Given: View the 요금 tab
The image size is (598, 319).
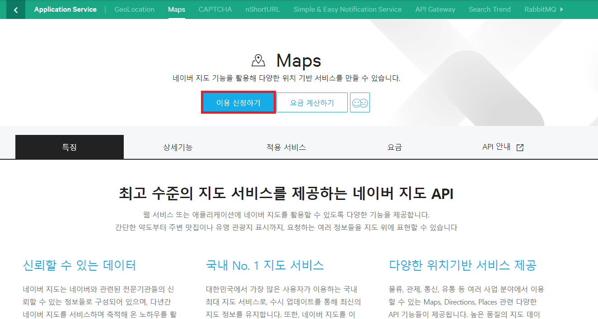Looking at the screenshot, I should click(395, 147).
